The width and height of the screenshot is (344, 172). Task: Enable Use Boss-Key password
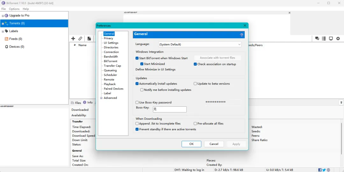click(137, 103)
